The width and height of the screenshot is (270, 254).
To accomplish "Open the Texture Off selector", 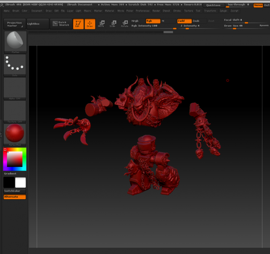I will [x=15, y=112].
